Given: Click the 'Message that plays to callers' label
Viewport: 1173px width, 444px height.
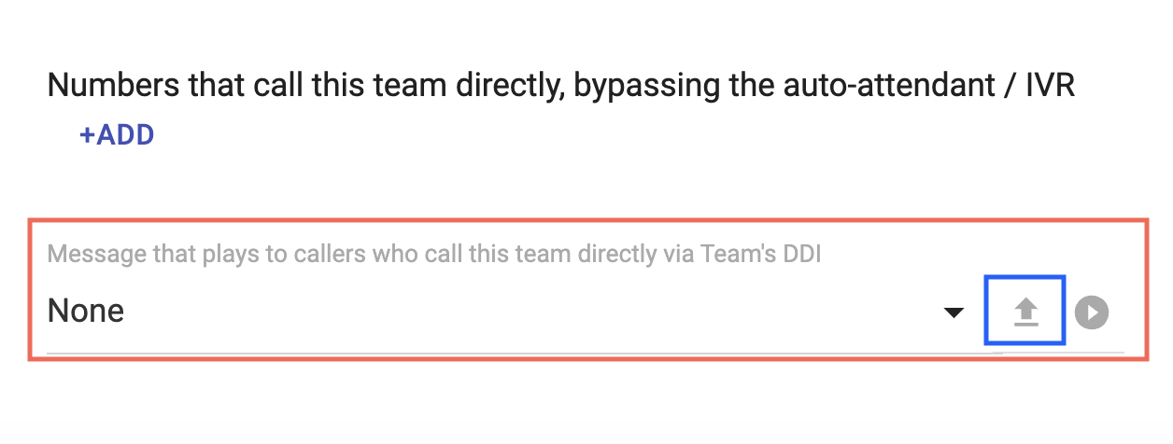Looking at the screenshot, I should point(434,254).
